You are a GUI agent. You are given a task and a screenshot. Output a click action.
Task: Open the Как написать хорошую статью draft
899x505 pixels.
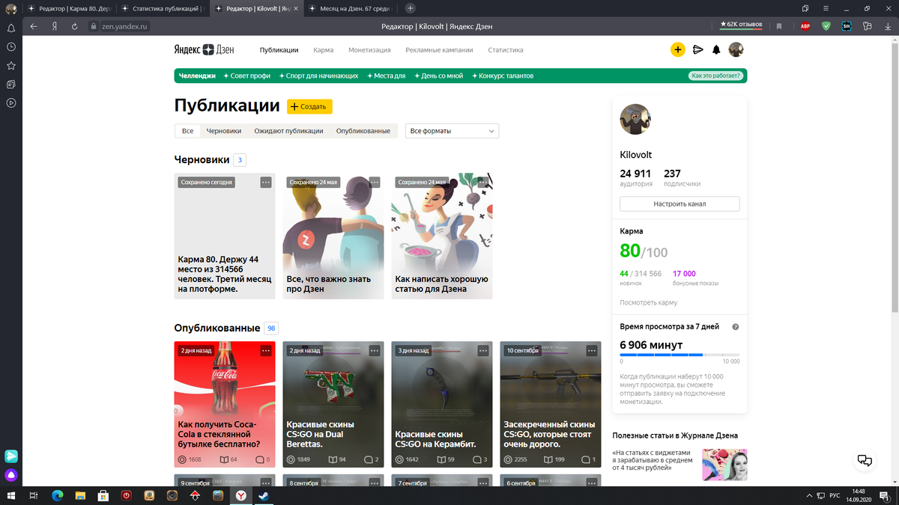(x=442, y=236)
